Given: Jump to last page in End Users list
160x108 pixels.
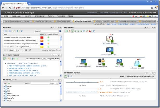Looking at the screenshot, I should (26, 50).
